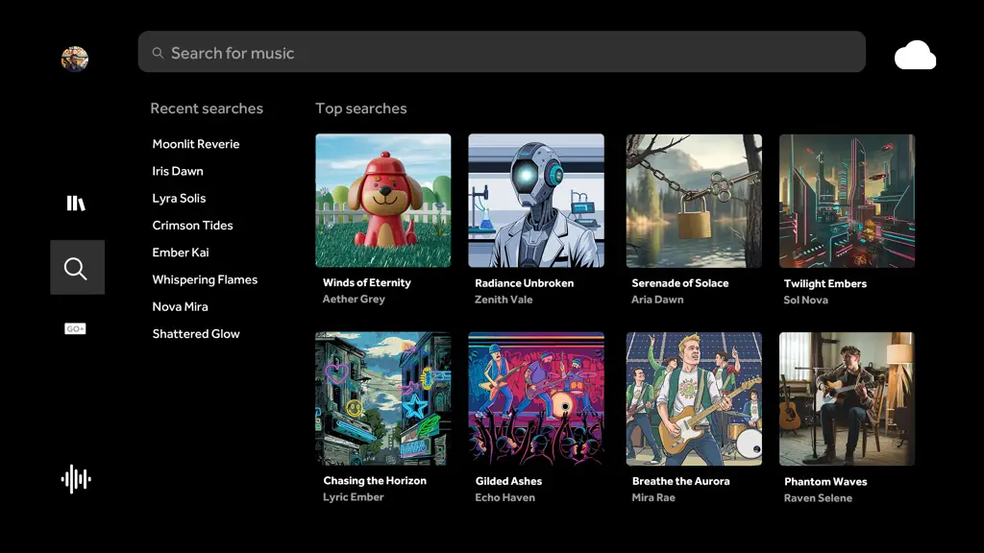Choose Whispering Flames from recent searches
This screenshot has height=553, width=984.
click(205, 279)
